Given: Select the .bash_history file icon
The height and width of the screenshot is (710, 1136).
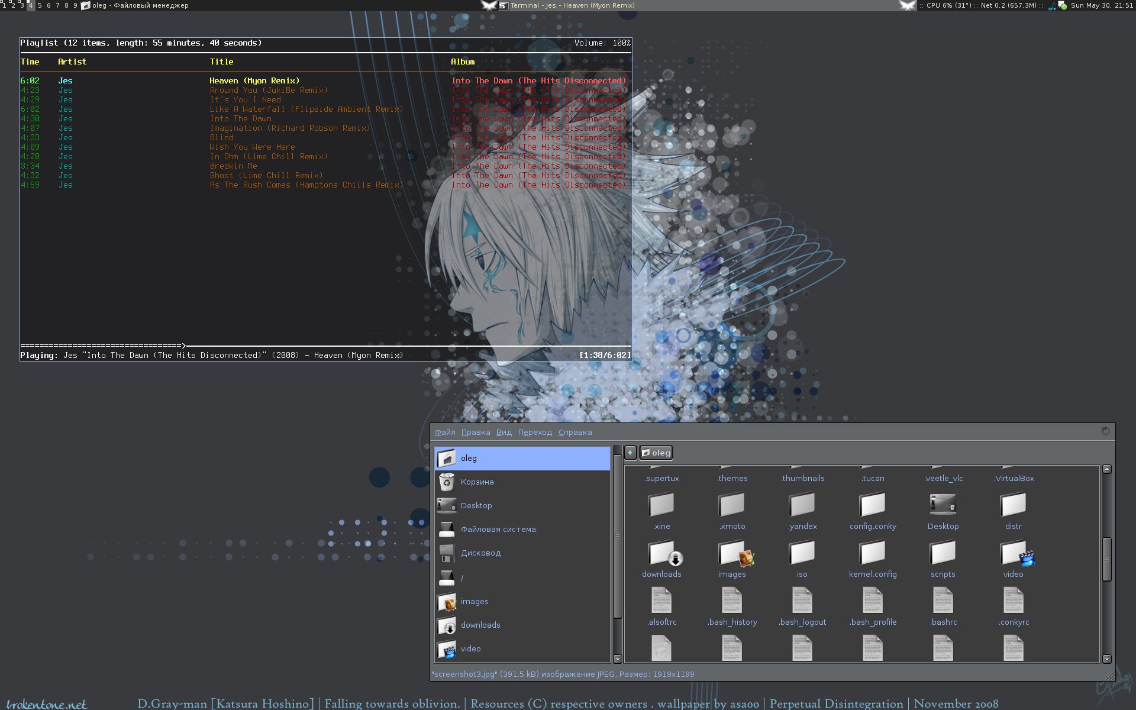Looking at the screenshot, I should click(x=732, y=601).
